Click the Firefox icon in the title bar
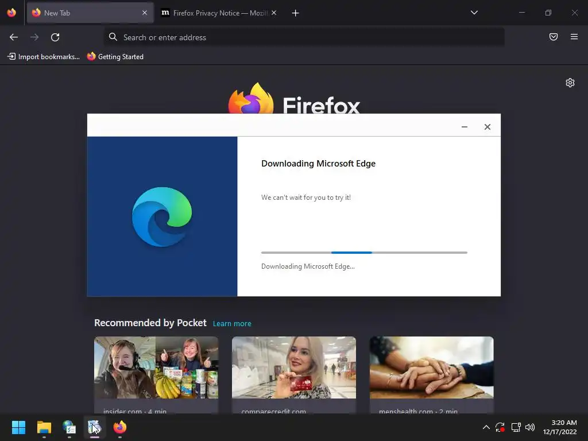Screen dimensions: 588x441 point(11,13)
